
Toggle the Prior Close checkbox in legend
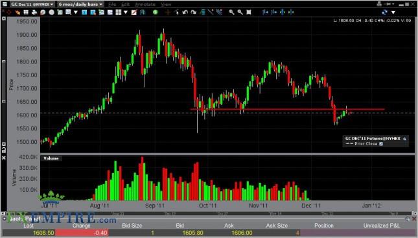(x=381, y=144)
